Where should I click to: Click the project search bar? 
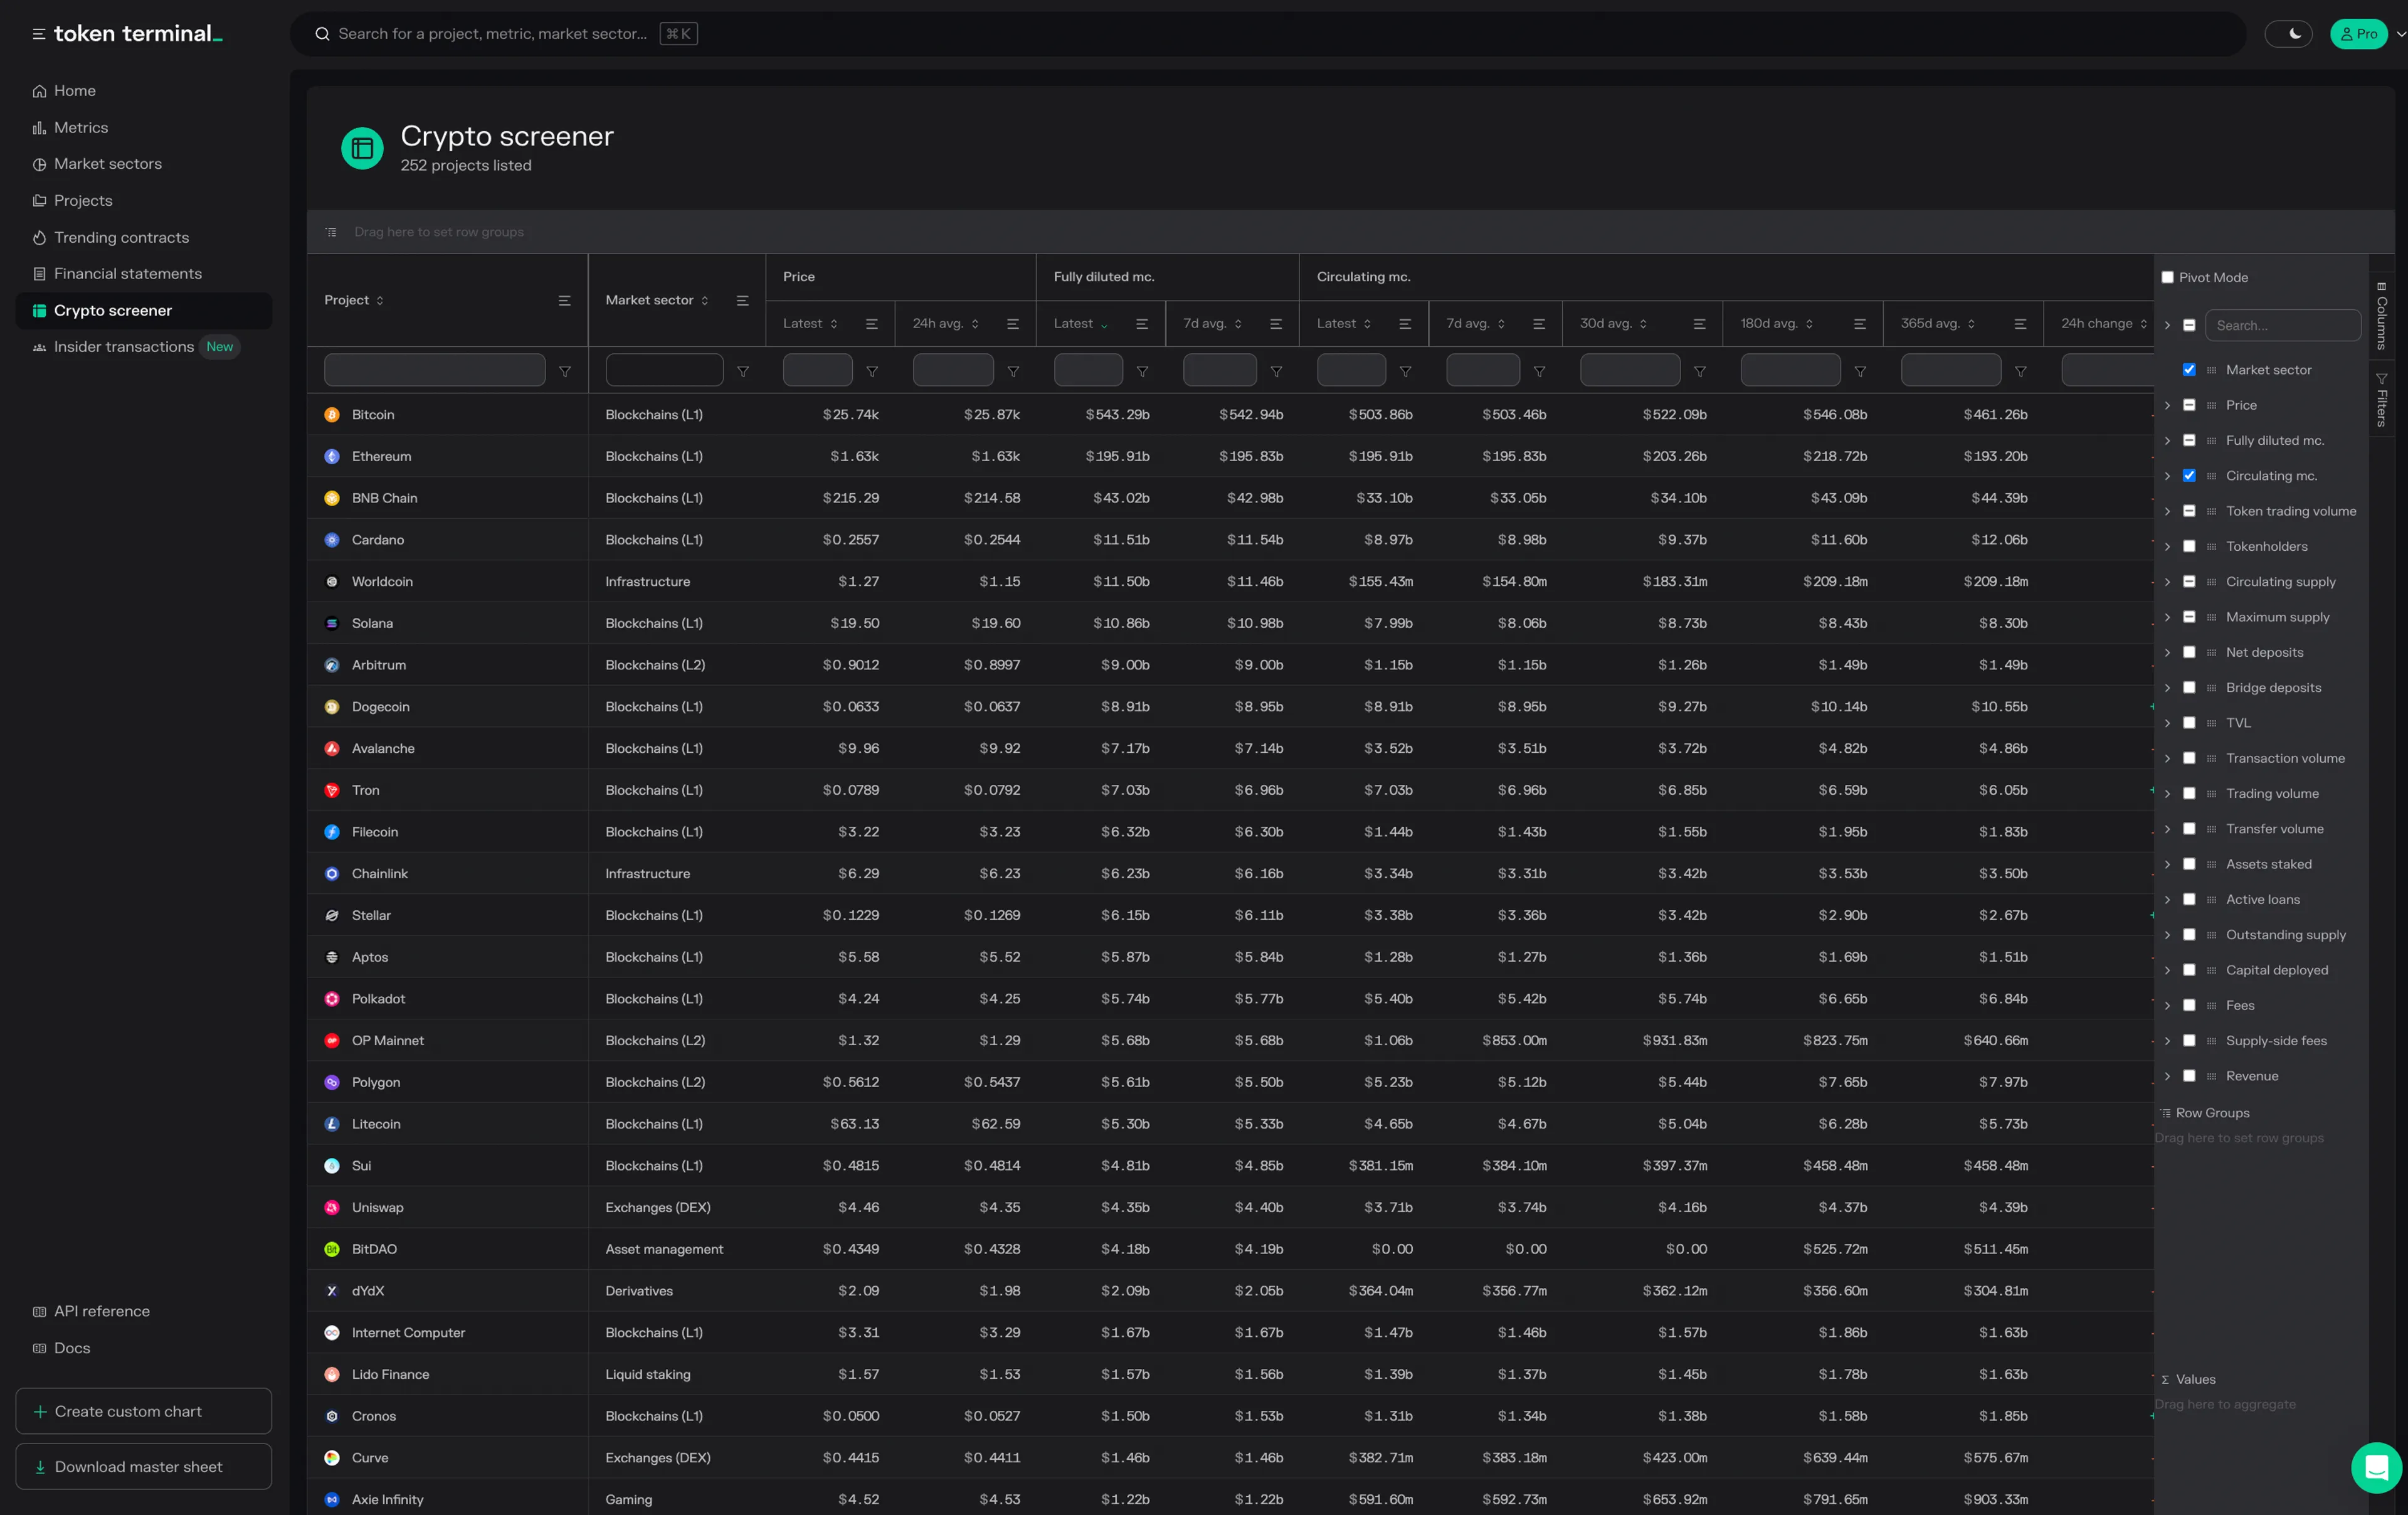[x=492, y=34]
